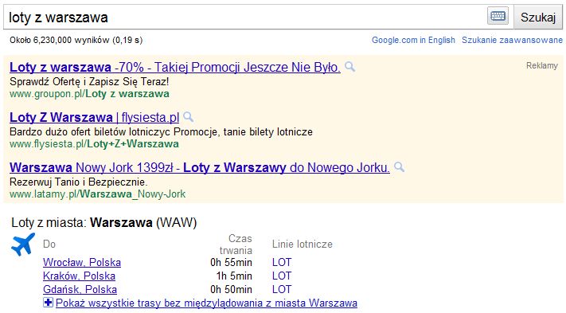Click 'Rezerwuj Tanio i Bezpiecznie.' description

[79, 182]
